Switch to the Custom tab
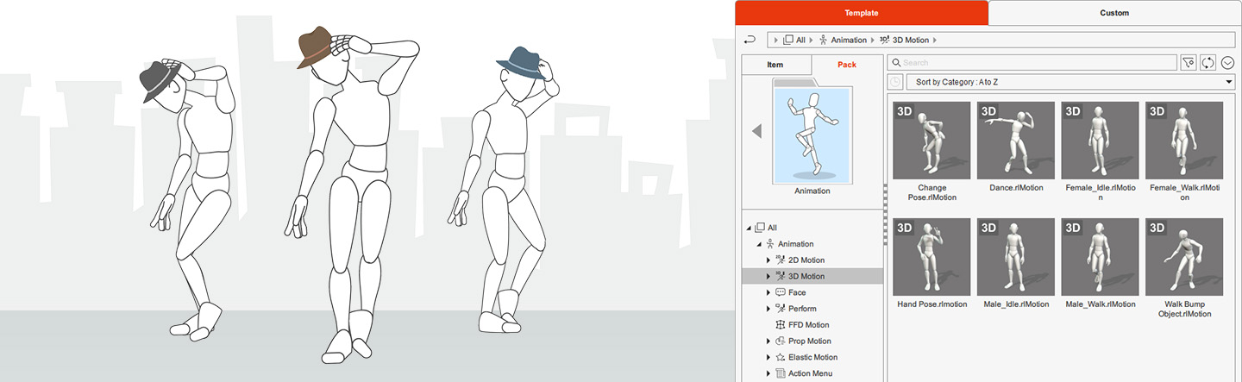The image size is (1242, 382). [1114, 13]
